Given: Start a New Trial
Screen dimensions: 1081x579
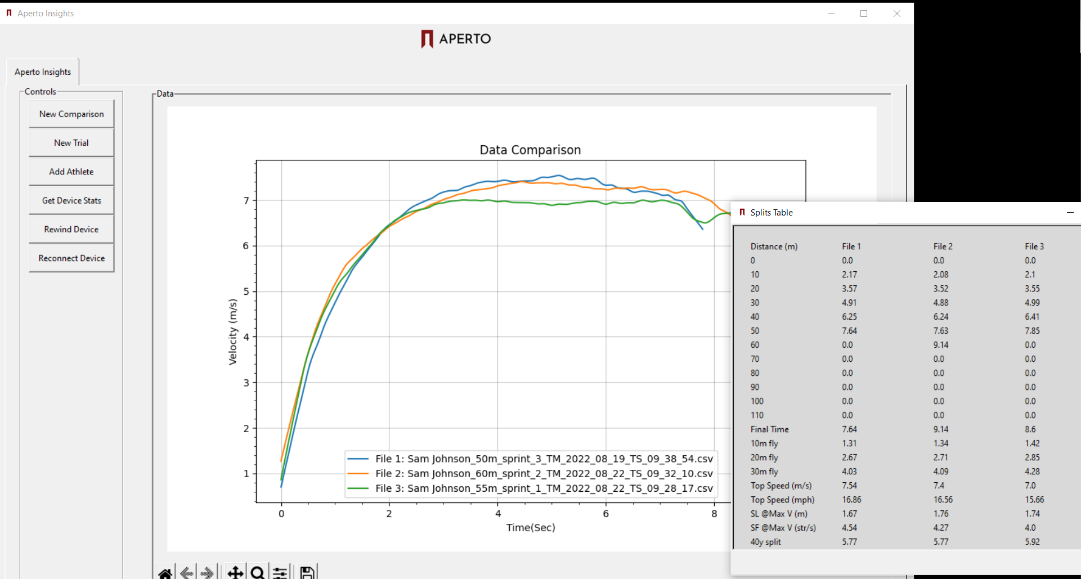Looking at the screenshot, I should pos(71,143).
